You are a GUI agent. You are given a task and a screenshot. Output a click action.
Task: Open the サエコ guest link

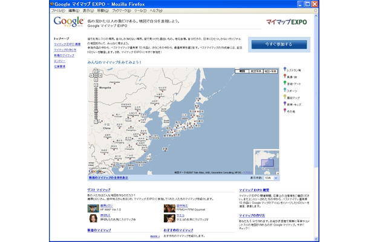180,215
